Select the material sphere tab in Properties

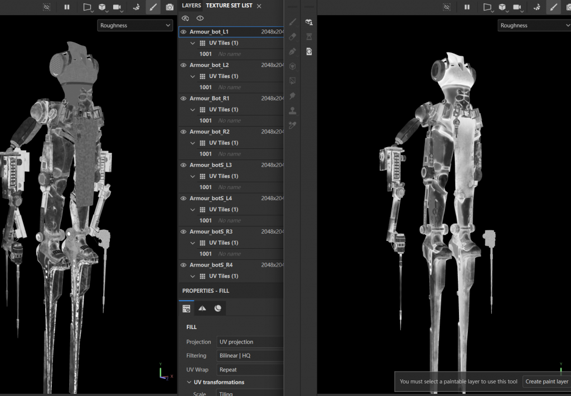coord(218,308)
